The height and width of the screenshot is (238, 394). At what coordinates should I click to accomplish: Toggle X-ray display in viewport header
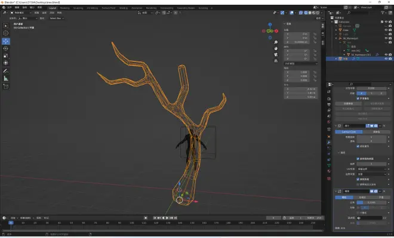(301, 13)
